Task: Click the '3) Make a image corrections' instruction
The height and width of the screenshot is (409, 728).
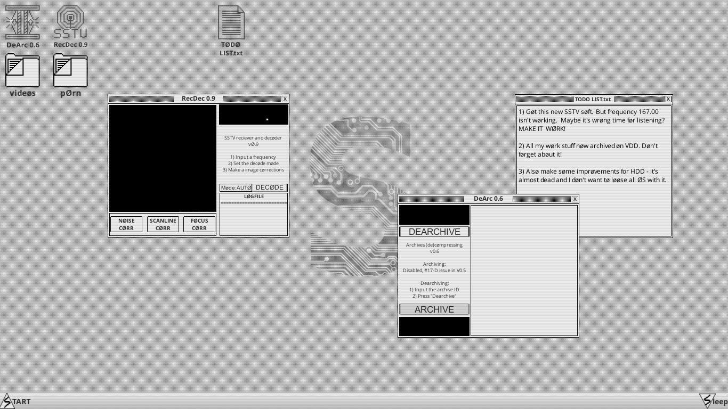Action: coord(253,170)
